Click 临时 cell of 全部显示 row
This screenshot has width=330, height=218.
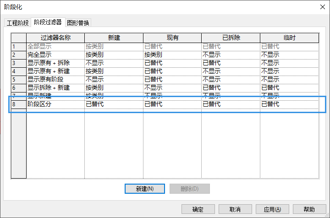pos(290,47)
